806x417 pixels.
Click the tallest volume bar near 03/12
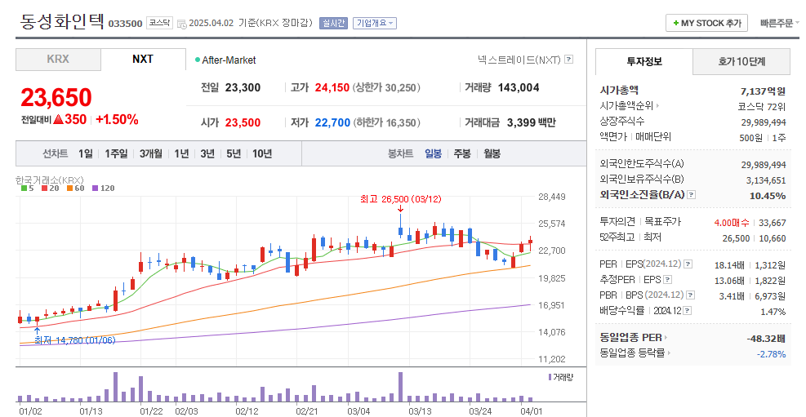(400, 387)
